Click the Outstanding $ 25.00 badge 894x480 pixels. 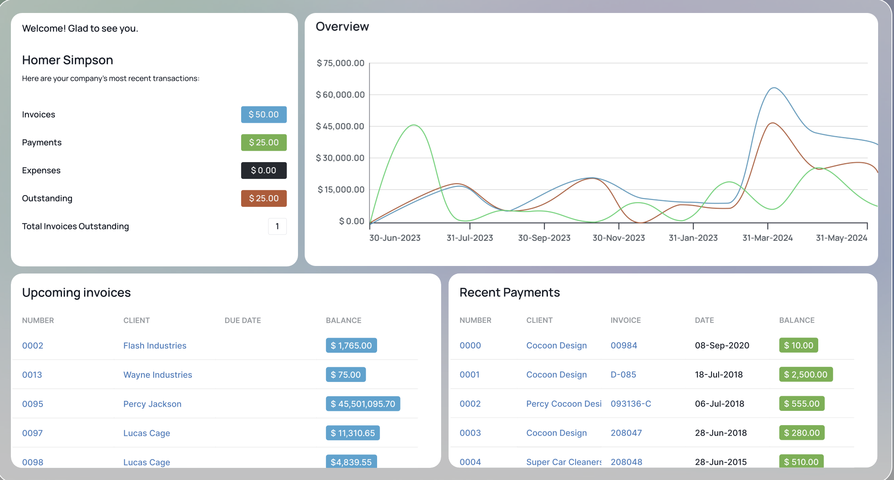264,199
